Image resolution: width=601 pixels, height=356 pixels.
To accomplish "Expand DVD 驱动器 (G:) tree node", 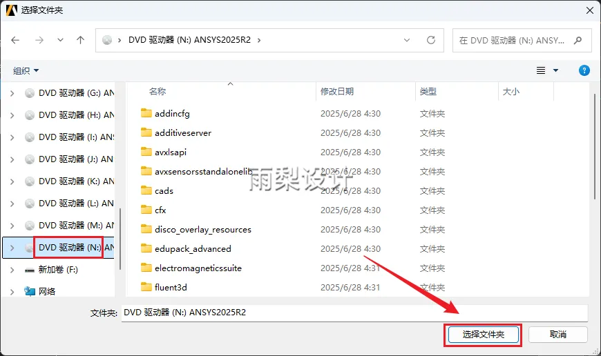I will pyautogui.click(x=12, y=93).
